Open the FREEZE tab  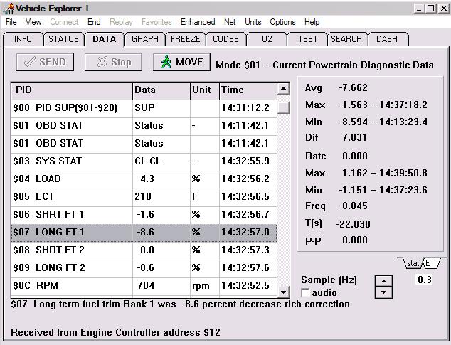(x=186, y=39)
